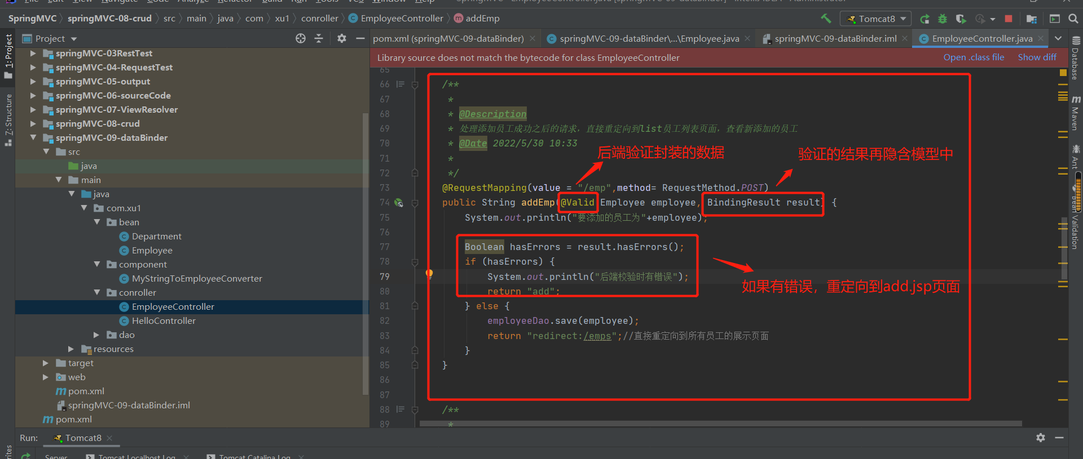The width and height of the screenshot is (1083, 459).
Task: Expand the springMVC-03RestTest module
Action: point(33,54)
